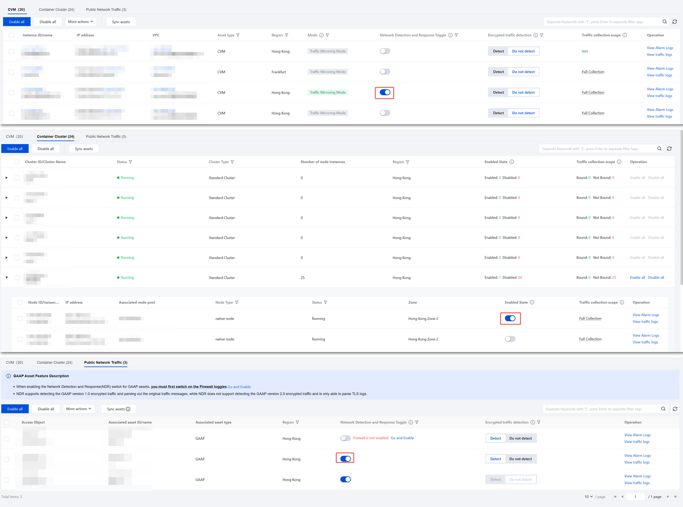The height and width of the screenshot is (507, 683).
Task: Click the Asset type column filter icon
Action: point(238,36)
